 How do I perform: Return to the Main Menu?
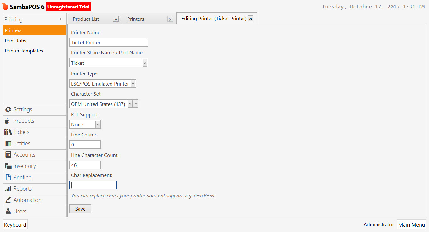coord(411,224)
